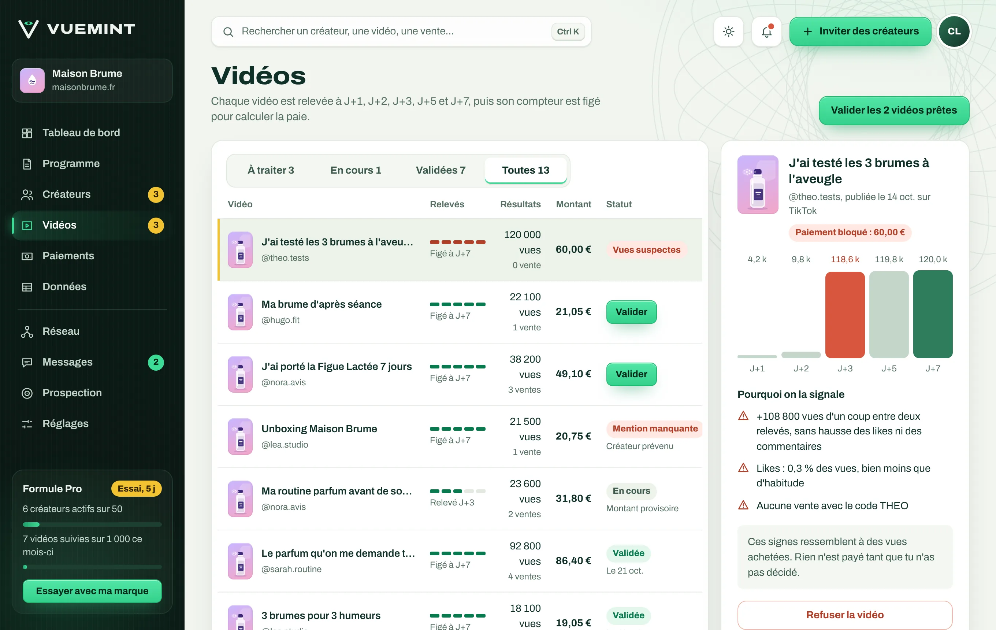Click the Prospection target icon
This screenshot has width=996, height=630.
point(27,393)
